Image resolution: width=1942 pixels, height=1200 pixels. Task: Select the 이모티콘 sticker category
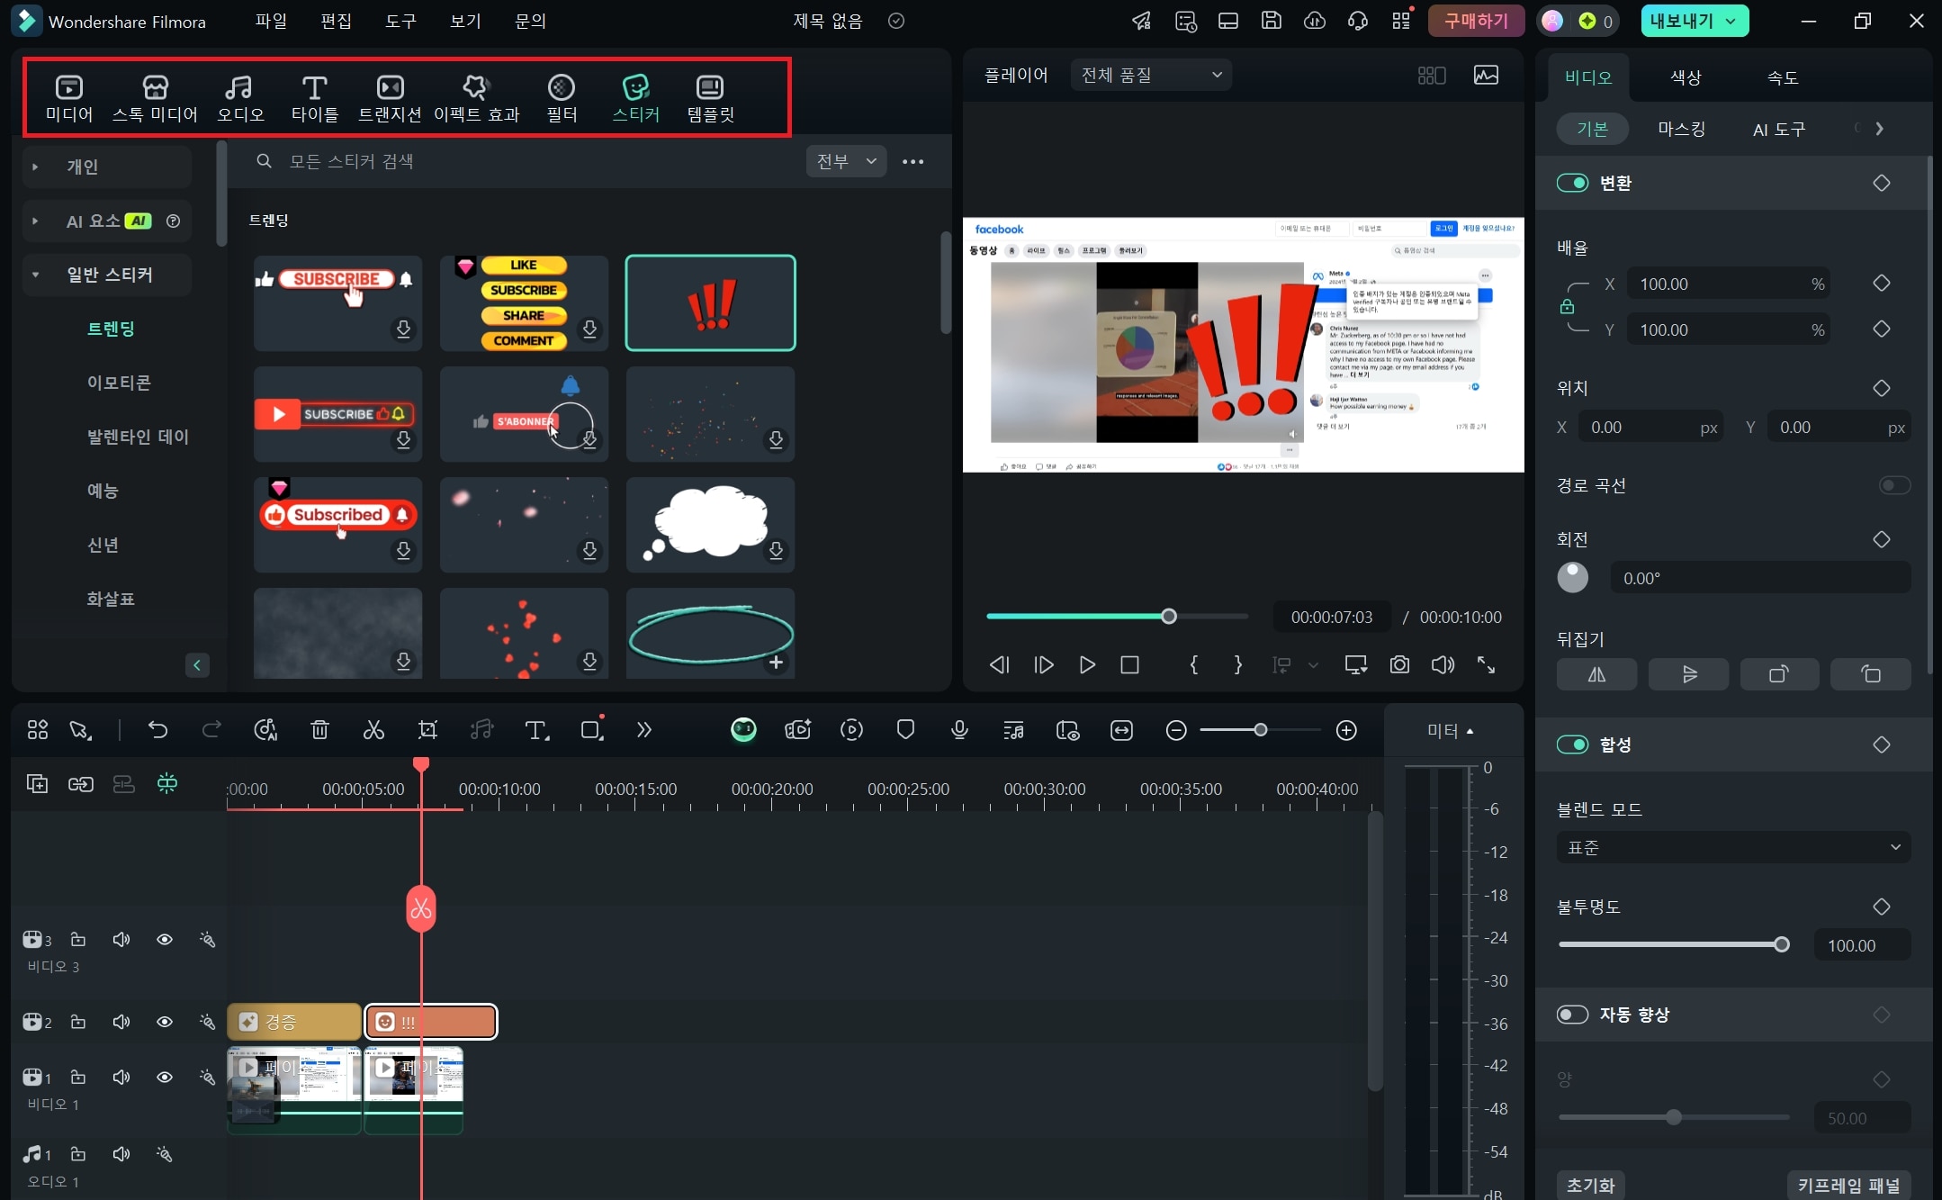point(119,383)
